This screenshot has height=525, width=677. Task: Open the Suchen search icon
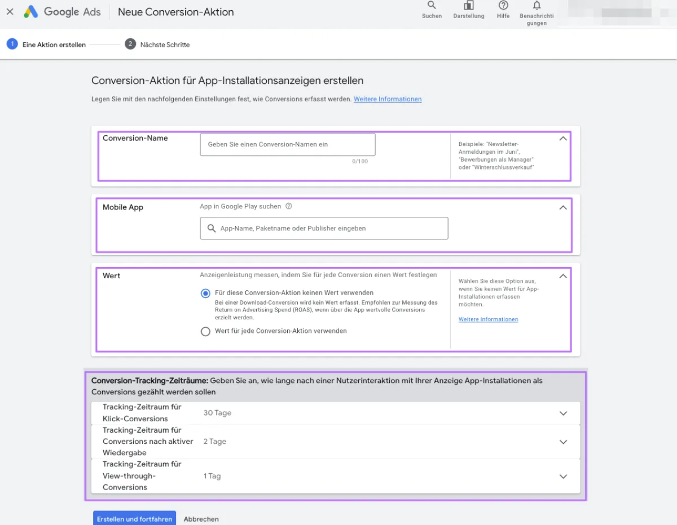(x=432, y=8)
